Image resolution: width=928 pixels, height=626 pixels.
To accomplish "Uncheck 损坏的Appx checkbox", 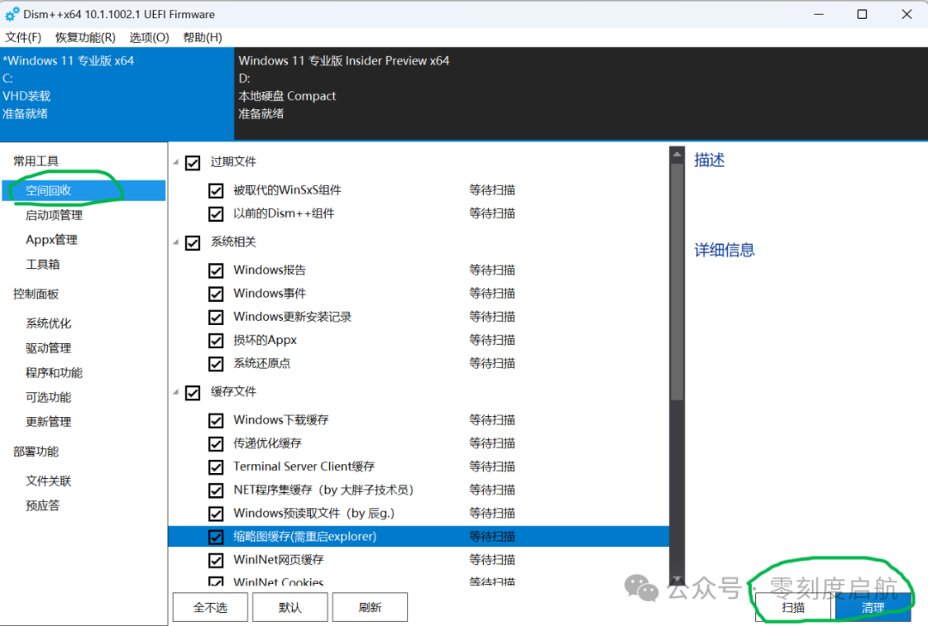I will tap(216, 341).
